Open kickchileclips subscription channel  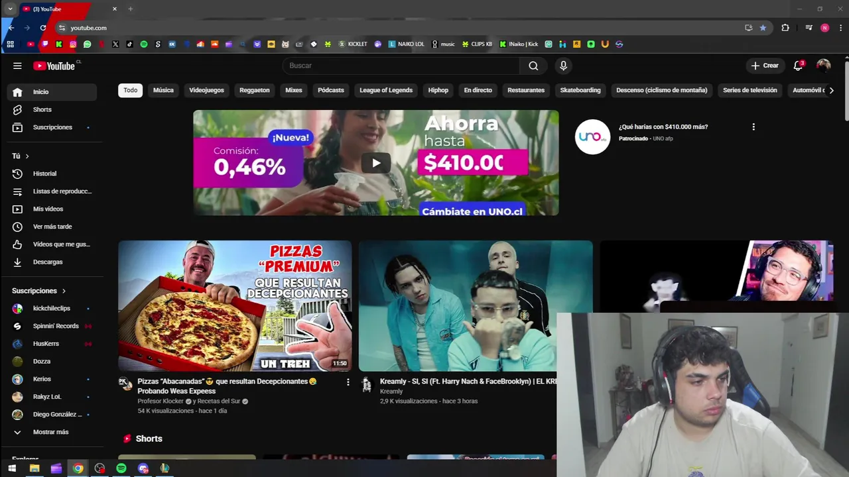[x=52, y=309]
